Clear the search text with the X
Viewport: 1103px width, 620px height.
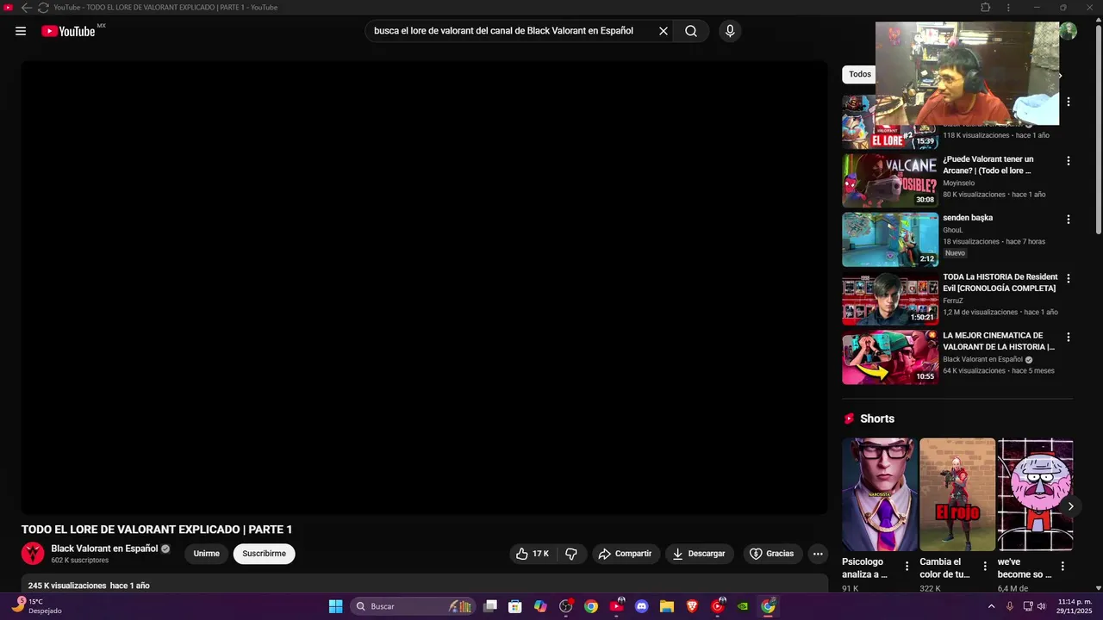(664, 31)
